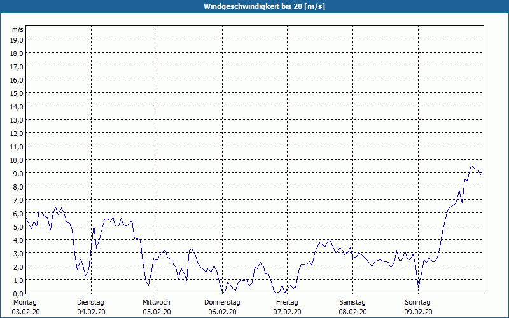Click the '16,0' axis value
This screenshot has width=509, height=318.
pyautogui.click(x=17, y=80)
